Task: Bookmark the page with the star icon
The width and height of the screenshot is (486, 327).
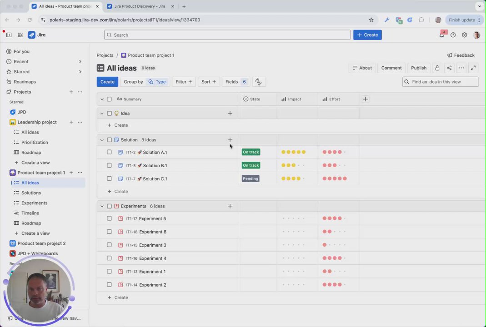Action: click(371, 20)
